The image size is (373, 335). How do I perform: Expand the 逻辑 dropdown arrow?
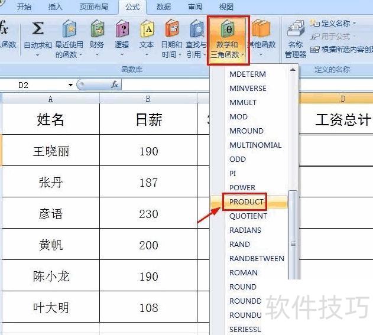tap(122, 55)
